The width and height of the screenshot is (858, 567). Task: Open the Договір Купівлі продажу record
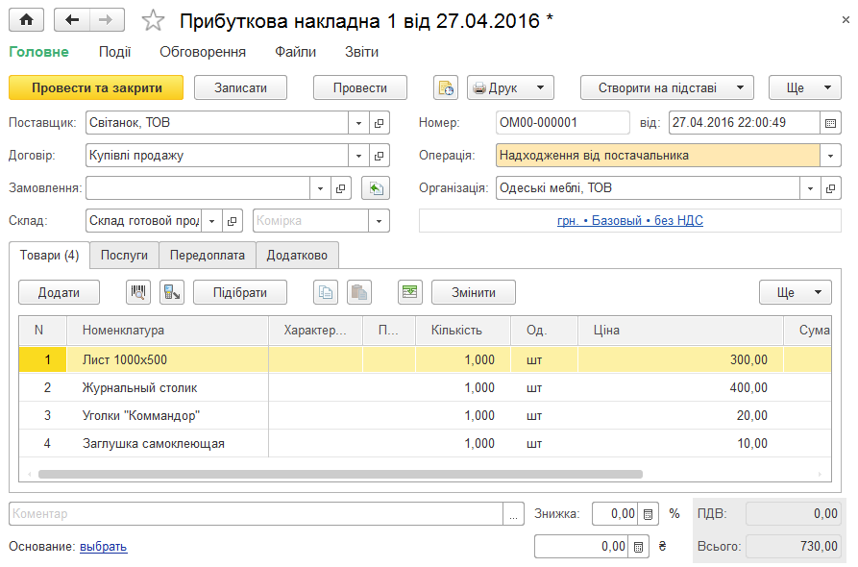(x=380, y=156)
